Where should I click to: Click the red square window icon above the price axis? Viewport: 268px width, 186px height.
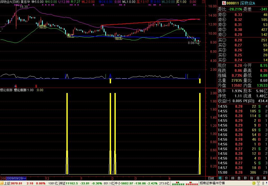pyautogui.click(x=203, y=2)
